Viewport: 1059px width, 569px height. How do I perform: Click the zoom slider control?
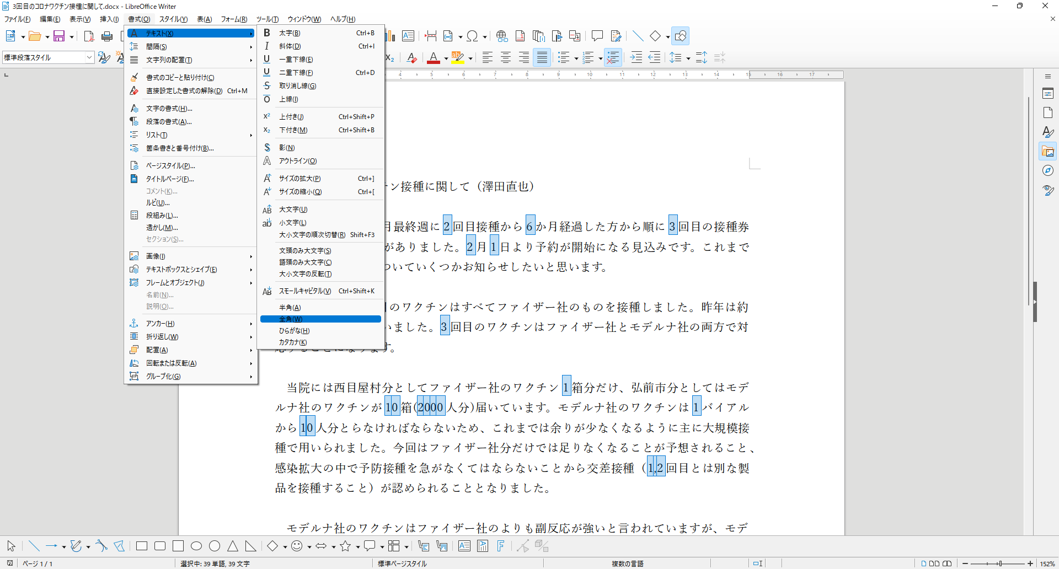point(997,563)
